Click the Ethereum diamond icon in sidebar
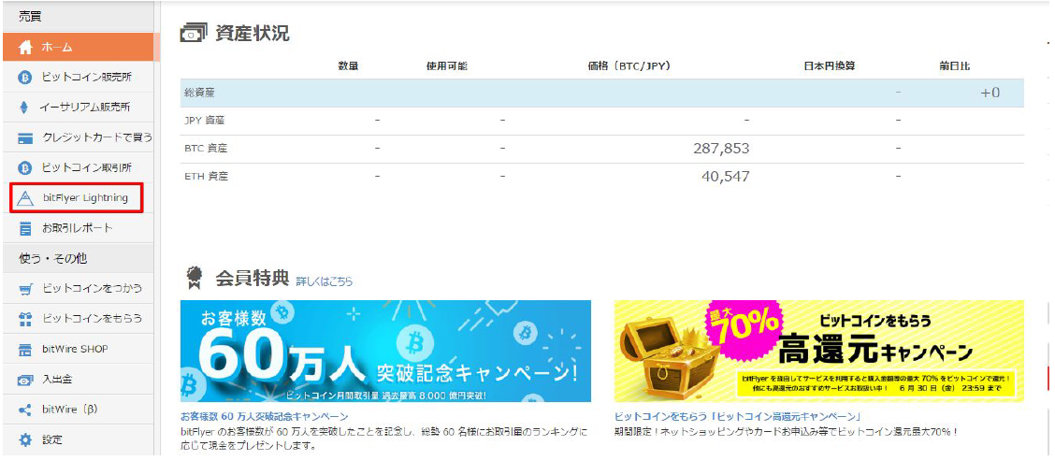The width and height of the screenshot is (1055, 475). point(25,107)
